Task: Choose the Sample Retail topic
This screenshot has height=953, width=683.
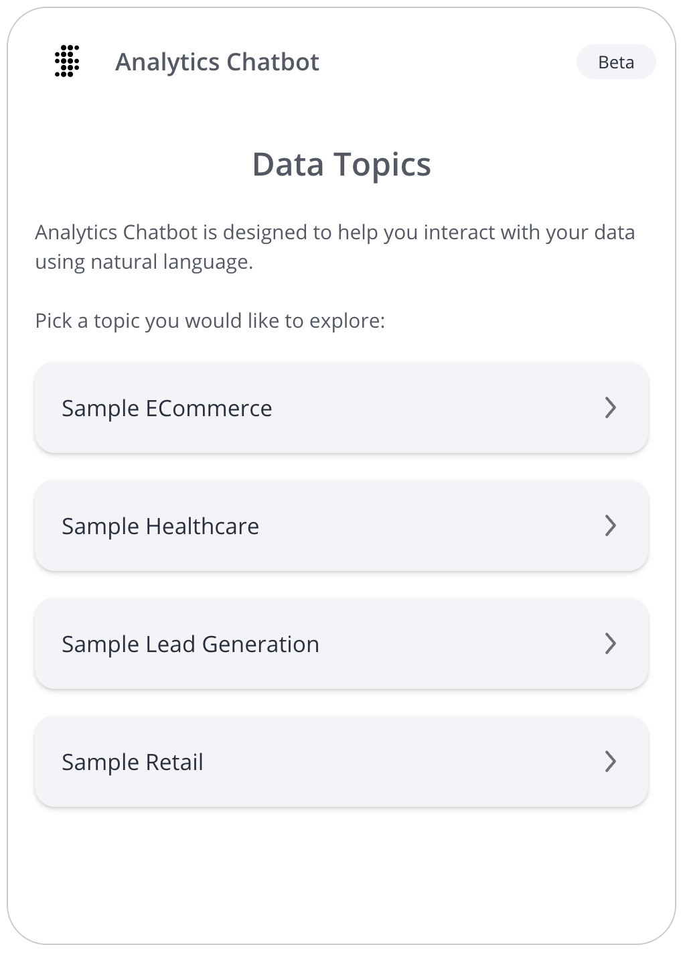Action: coord(341,761)
